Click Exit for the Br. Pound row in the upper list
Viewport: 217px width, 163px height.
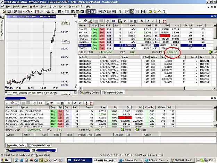(109, 36)
